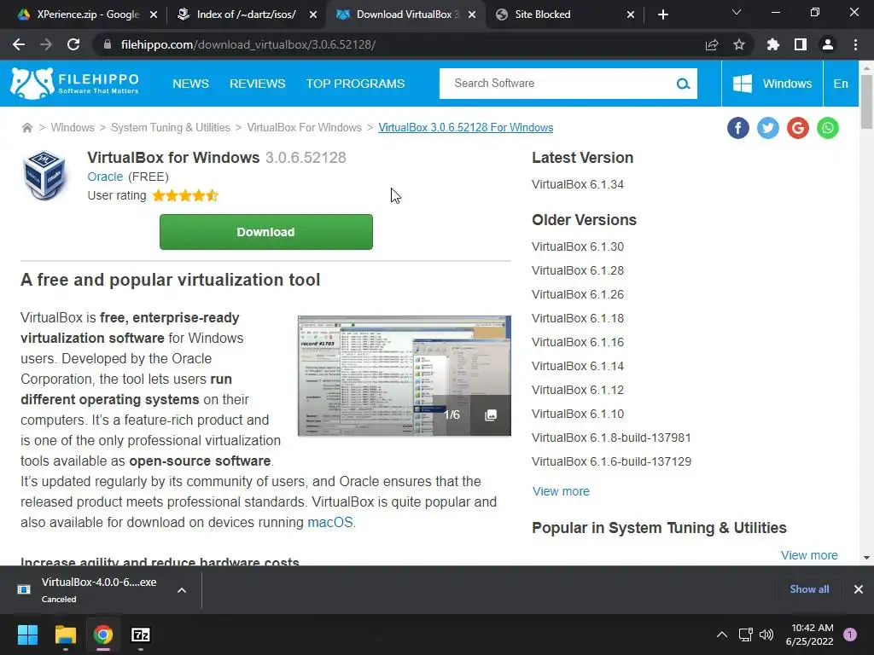Open the tab search dropdown
Screen dimensions: 874x655
737,12
